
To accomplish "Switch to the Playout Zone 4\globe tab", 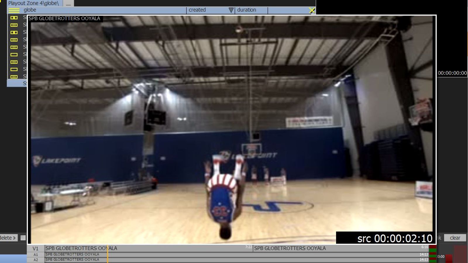I will (x=34, y=3).
